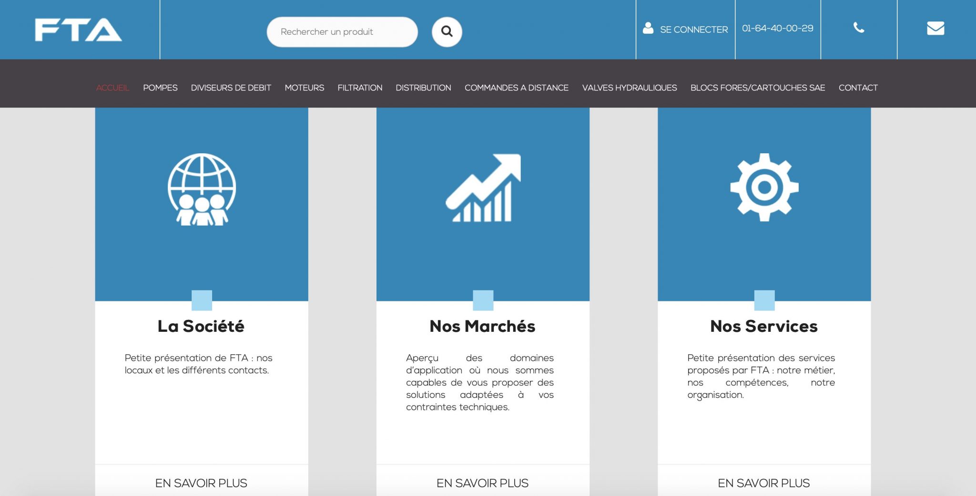Click the gear services icon
The image size is (976, 496).
764,187
